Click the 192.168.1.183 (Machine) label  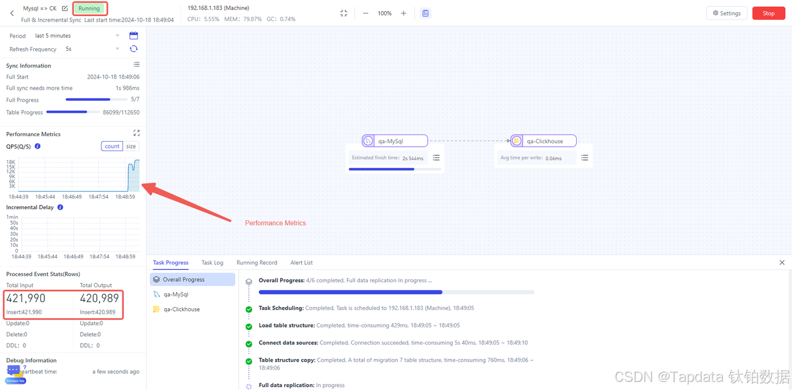tap(217, 8)
